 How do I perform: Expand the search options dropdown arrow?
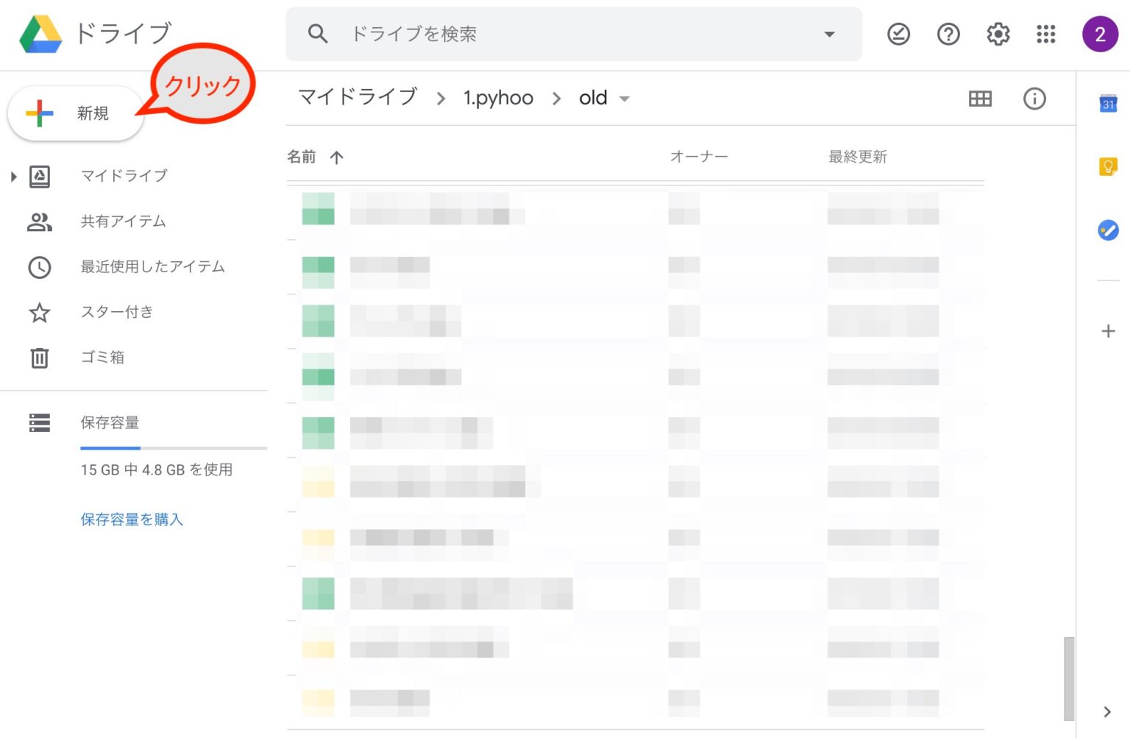(x=829, y=35)
